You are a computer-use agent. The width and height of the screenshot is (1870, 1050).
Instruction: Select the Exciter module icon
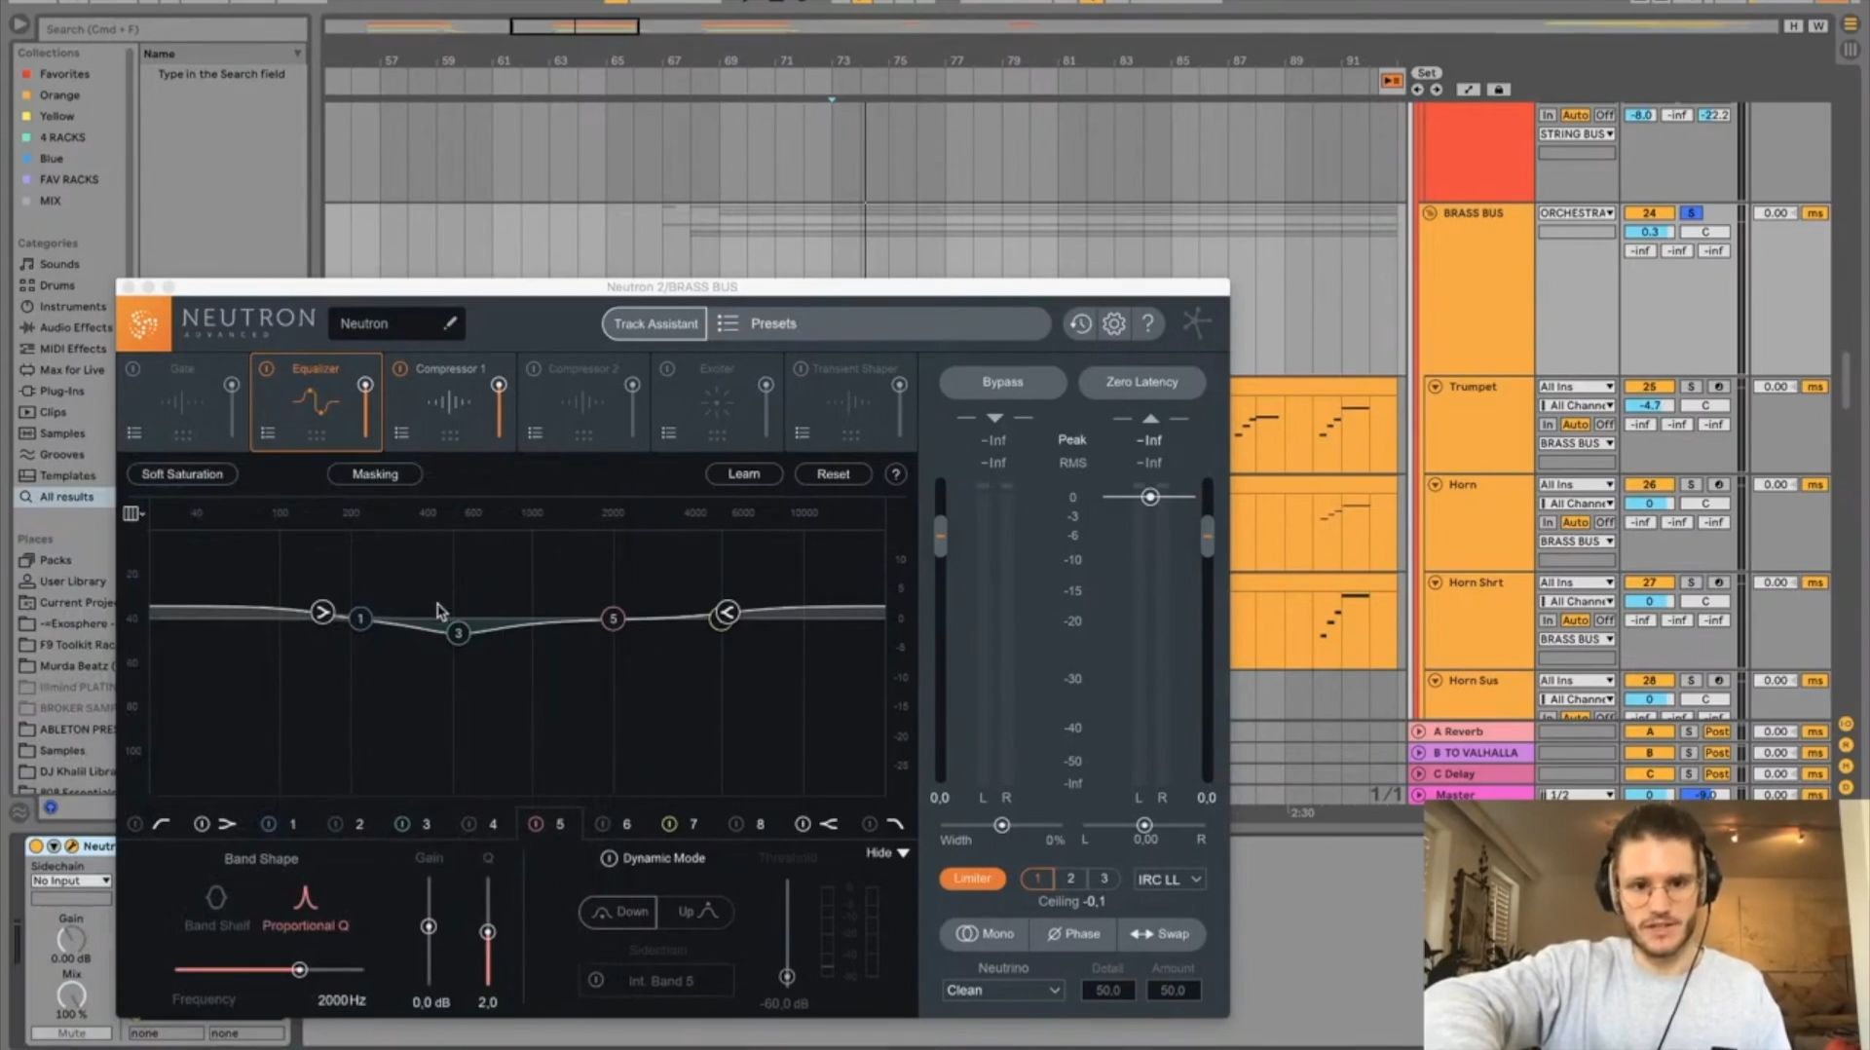[x=717, y=401]
